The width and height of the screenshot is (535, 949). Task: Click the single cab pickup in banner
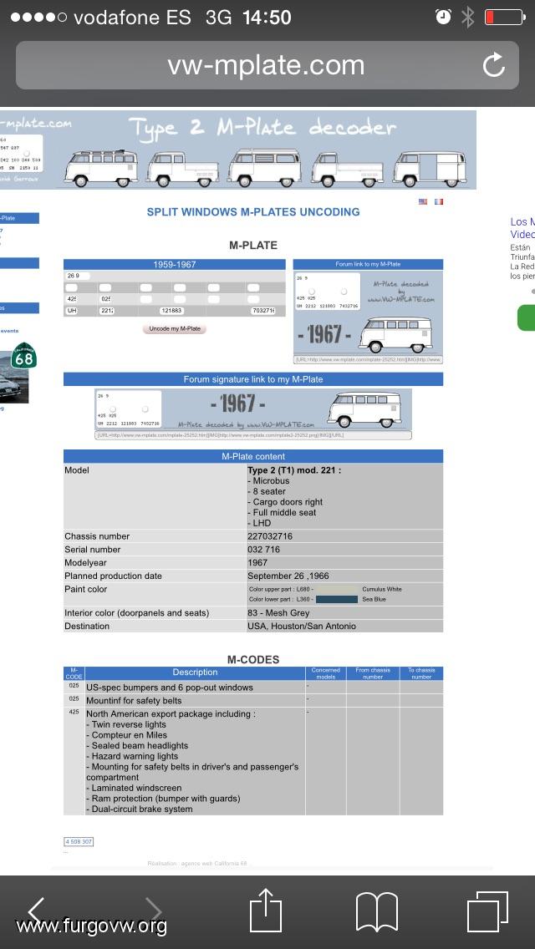(x=348, y=169)
